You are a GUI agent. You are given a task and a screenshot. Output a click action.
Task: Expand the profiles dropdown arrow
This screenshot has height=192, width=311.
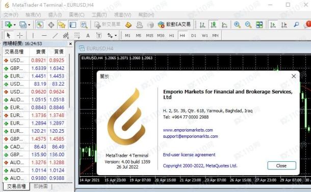(29, 25)
